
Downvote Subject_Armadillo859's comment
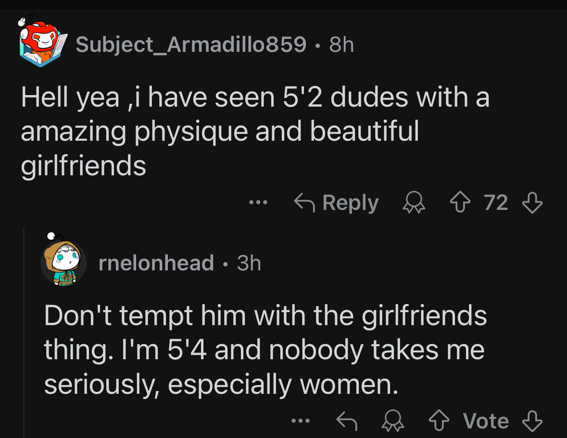pos(532,203)
